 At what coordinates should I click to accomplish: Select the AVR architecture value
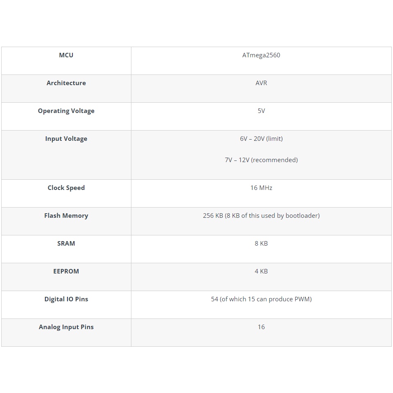click(x=261, y=83)
